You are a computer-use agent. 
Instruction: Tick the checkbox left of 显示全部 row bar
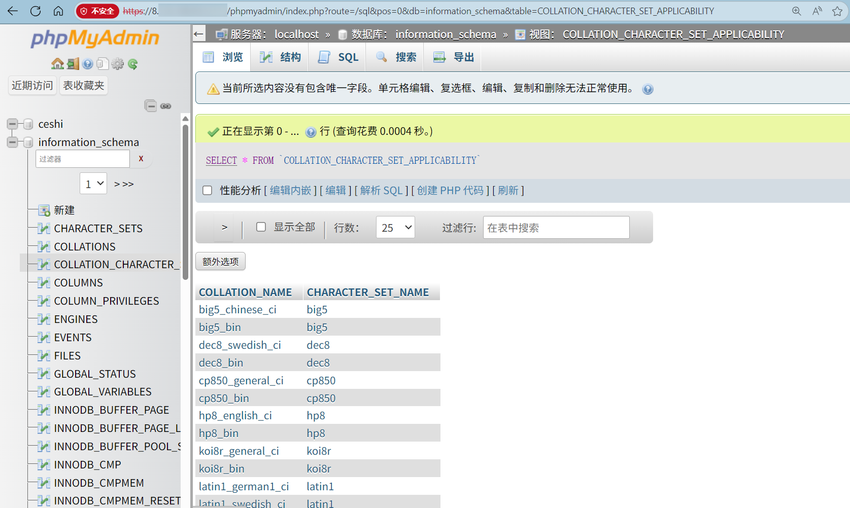(261, 227)
